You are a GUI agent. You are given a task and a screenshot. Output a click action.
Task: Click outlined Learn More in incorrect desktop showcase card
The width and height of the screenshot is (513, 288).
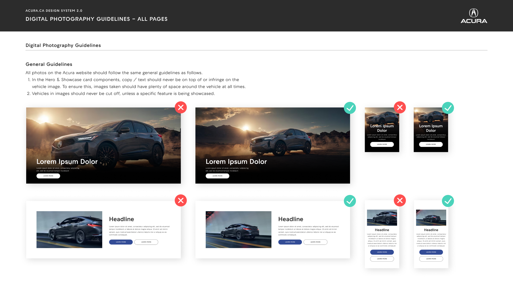click(146, 242)
